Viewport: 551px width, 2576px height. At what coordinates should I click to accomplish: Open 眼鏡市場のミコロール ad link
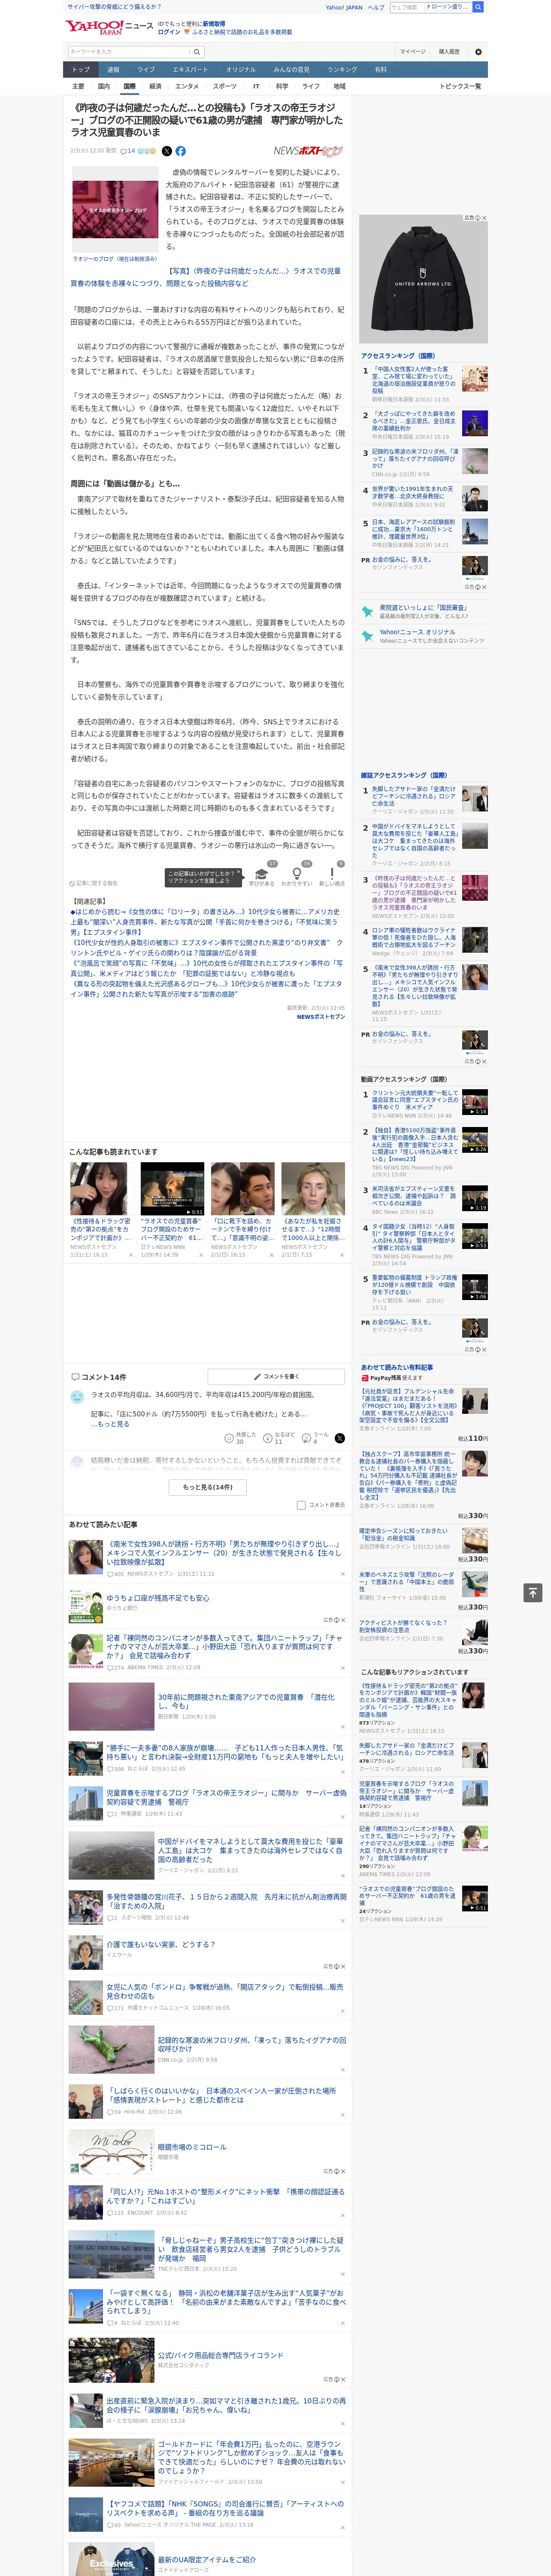point(192,2147)
